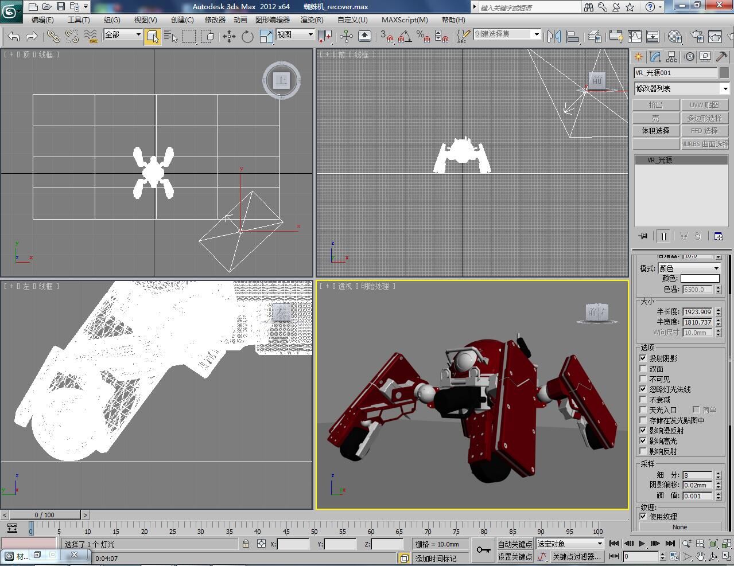The image size is (734, 566).
Task: Click the 细分 value input field
Action: (697, 475)
